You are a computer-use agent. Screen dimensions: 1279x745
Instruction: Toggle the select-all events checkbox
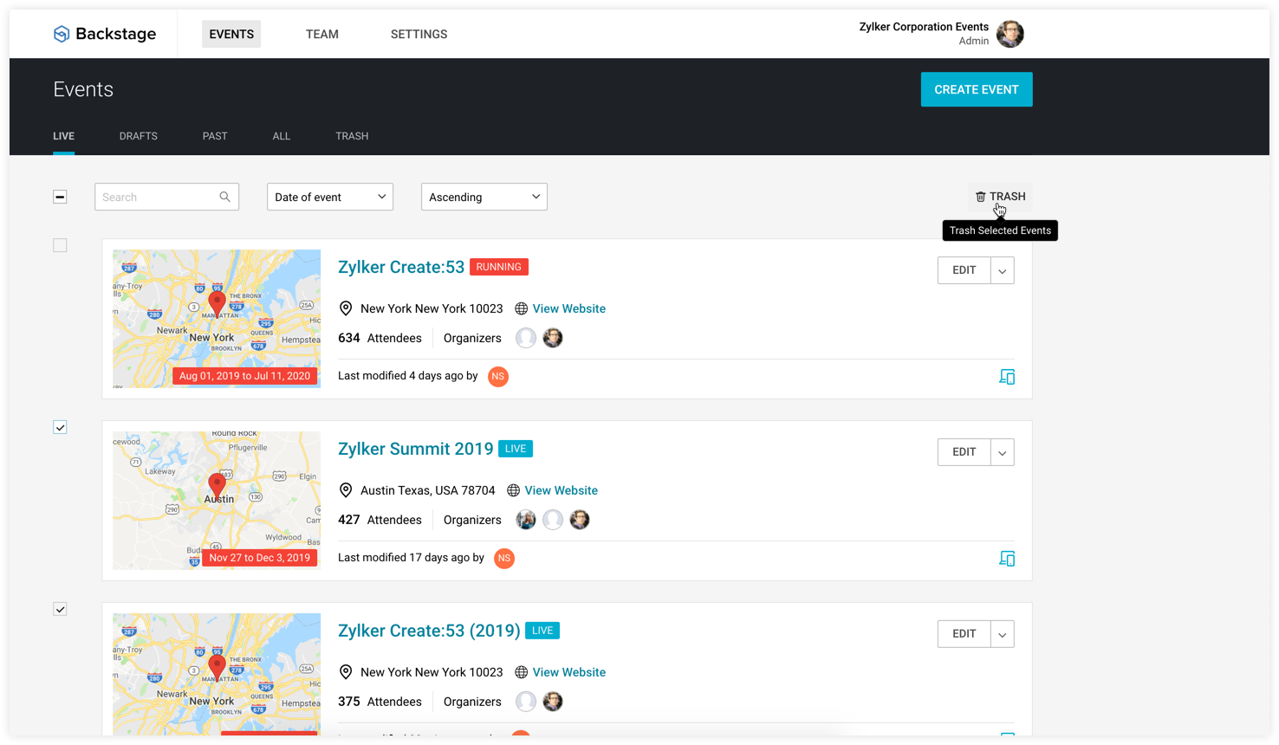[60, 197]
